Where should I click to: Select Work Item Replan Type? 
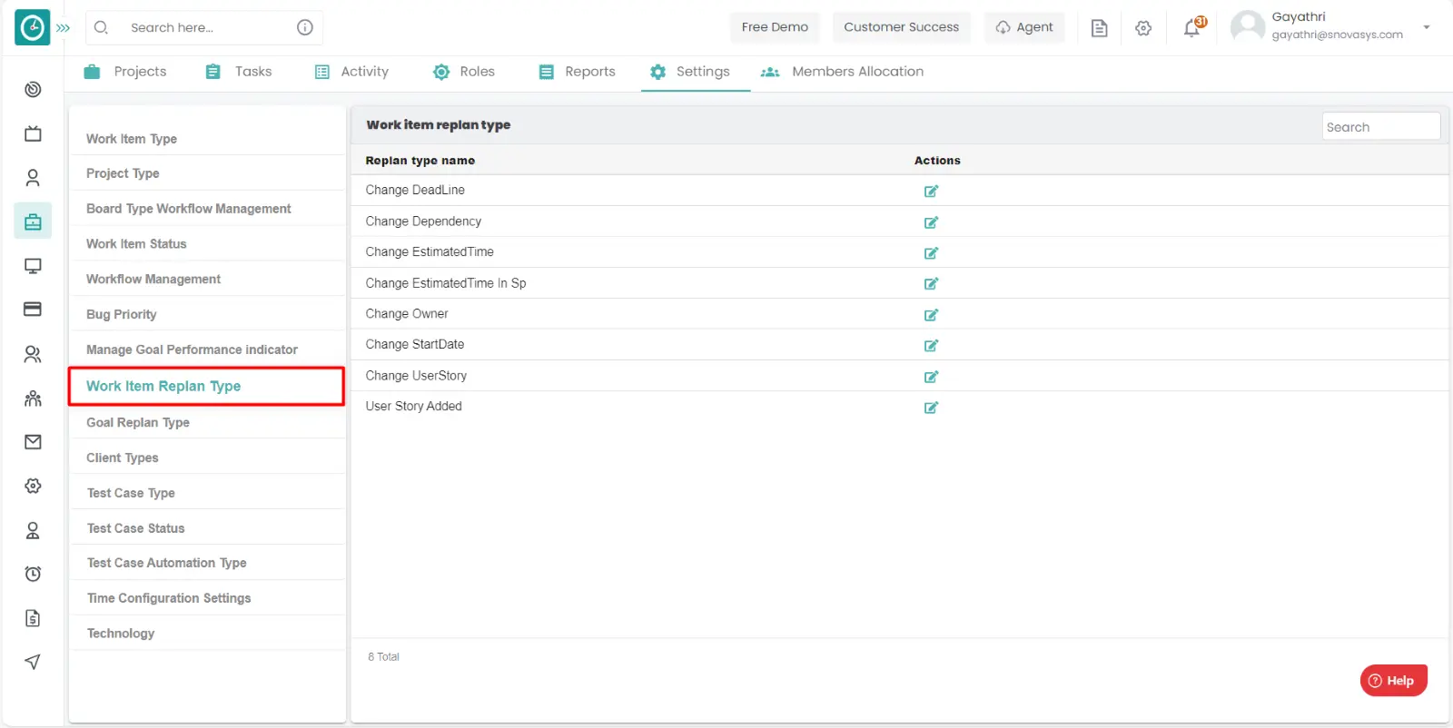pos(207,386)
